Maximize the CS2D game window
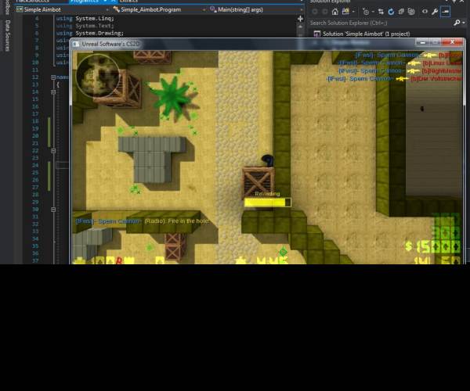This screenshot has width=470, height=391. [437, 42]
